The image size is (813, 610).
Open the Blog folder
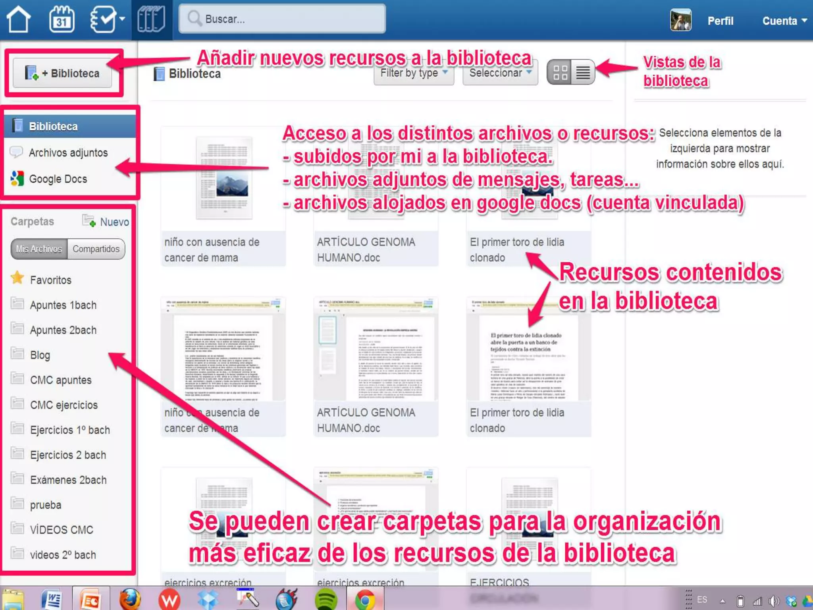(x=40, y=355)
